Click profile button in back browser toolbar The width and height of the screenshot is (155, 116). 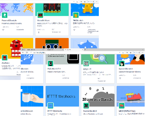click(91, 2)
